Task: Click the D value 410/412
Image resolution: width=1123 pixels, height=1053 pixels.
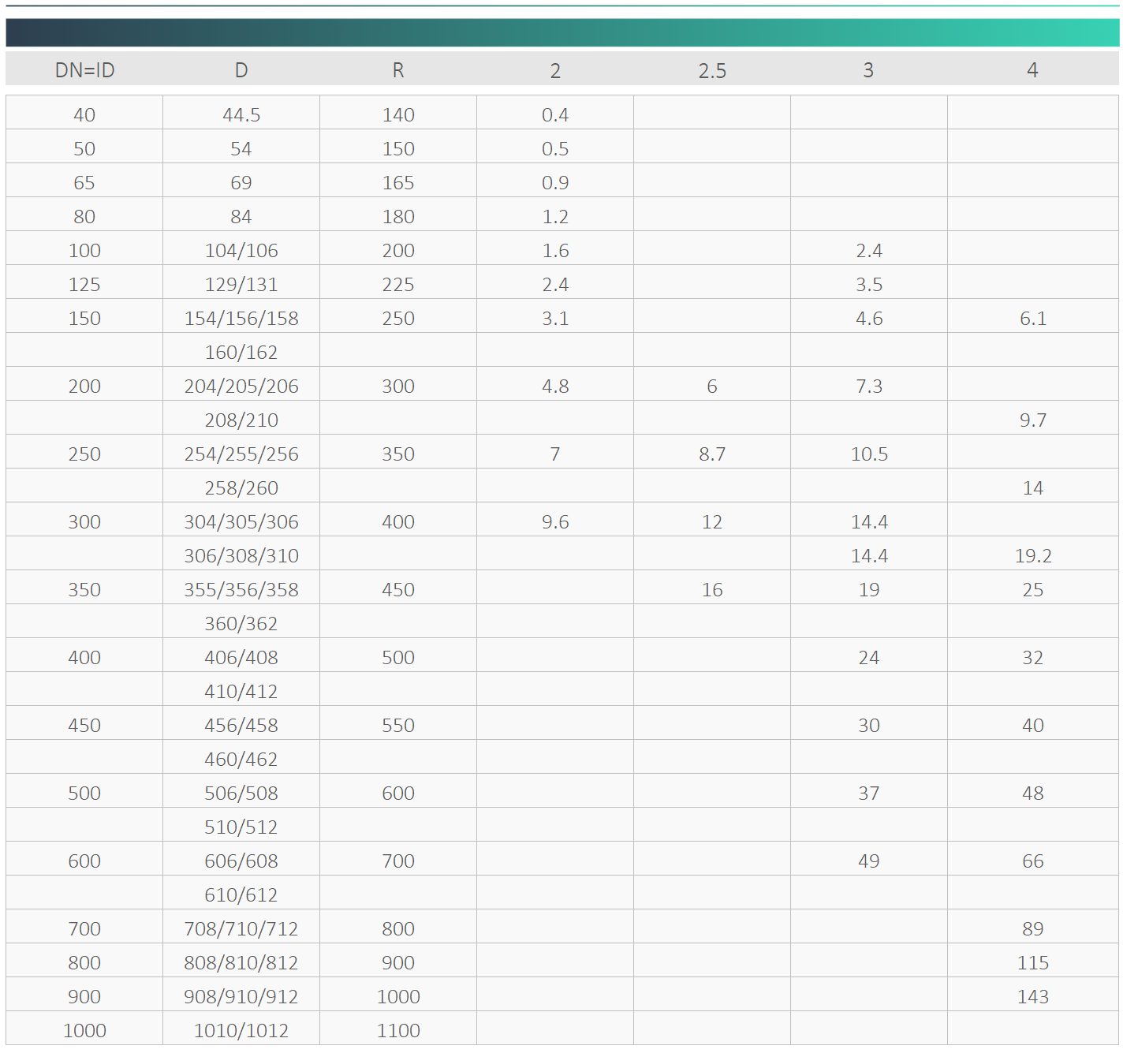Action: point(241,692)
